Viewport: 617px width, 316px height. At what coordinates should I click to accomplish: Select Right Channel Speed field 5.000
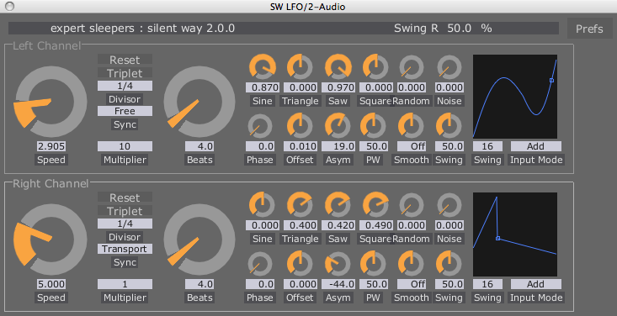(51, 284)
